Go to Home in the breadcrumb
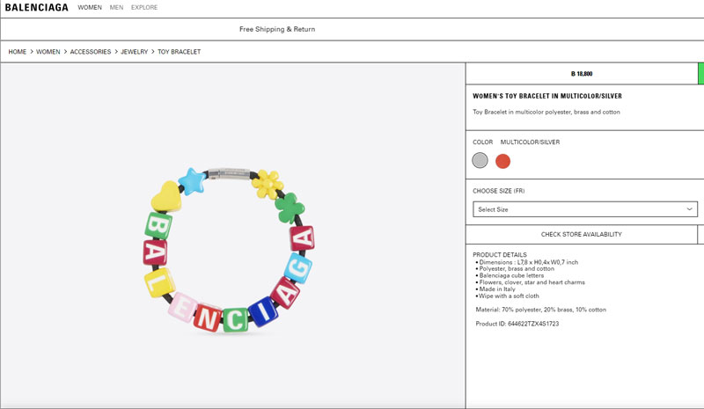The image size is (704, 409). (x=18, y=52)
